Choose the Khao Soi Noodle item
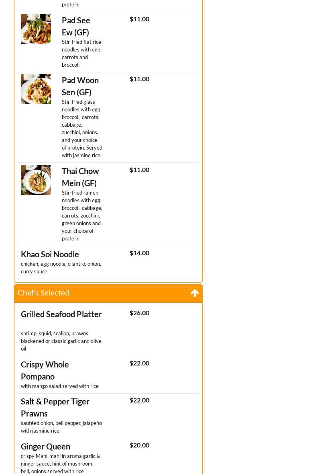 point(50,254)
